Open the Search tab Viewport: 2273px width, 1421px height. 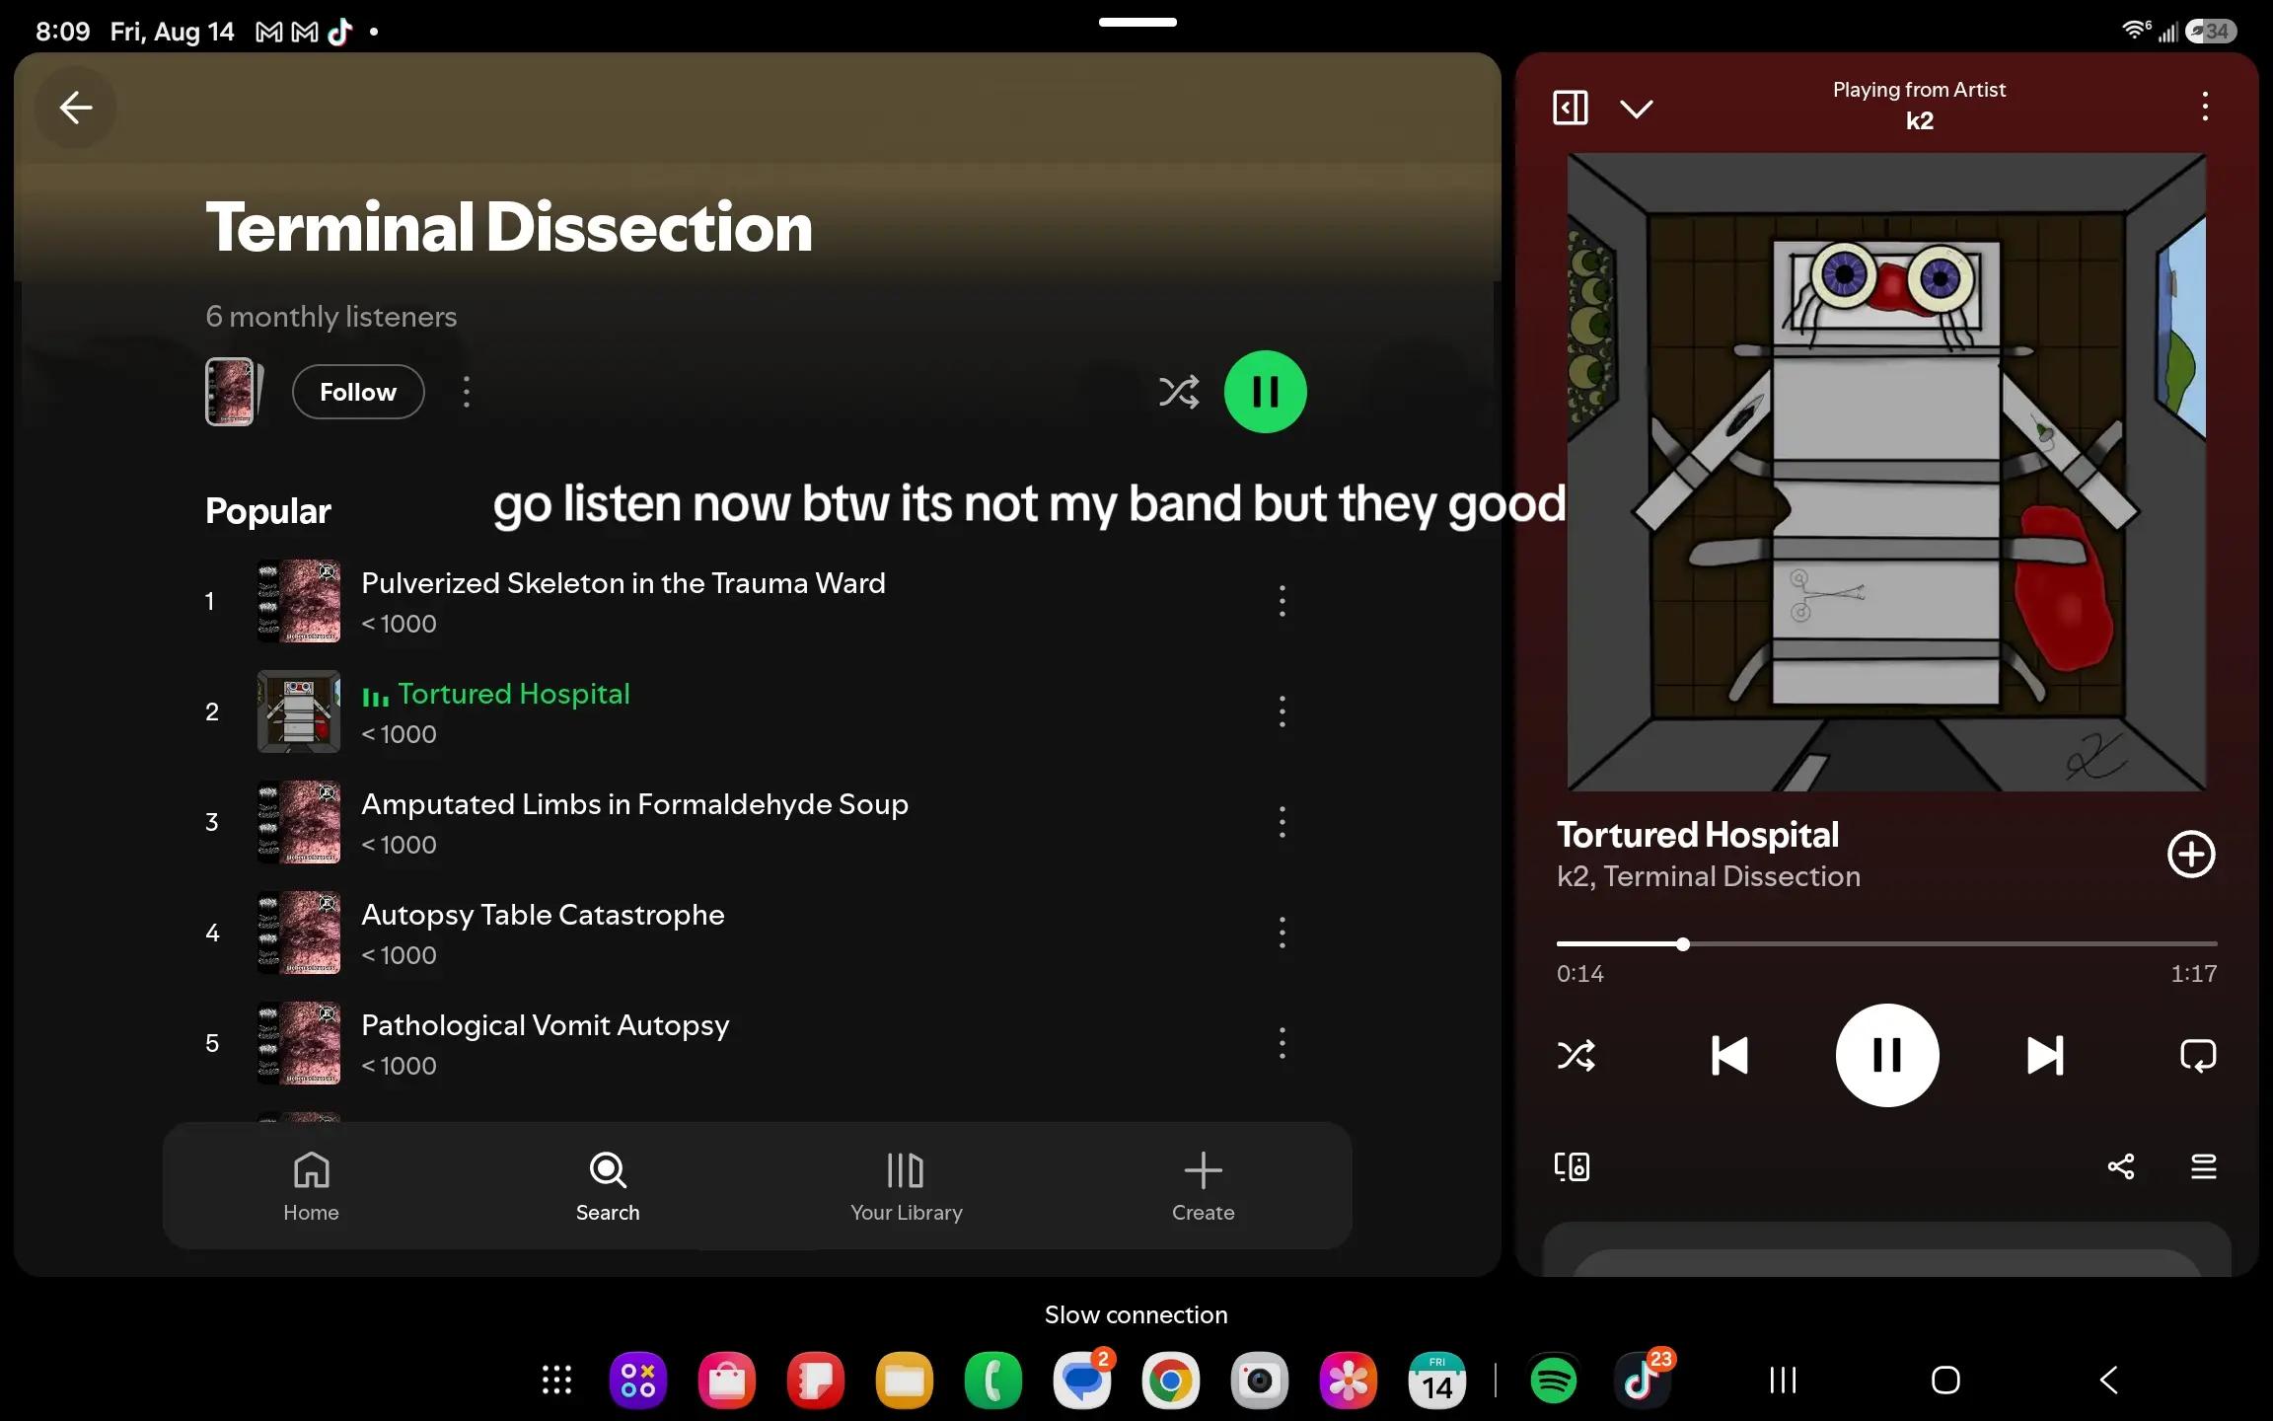pyautogui.click(x=608, y=1186)
